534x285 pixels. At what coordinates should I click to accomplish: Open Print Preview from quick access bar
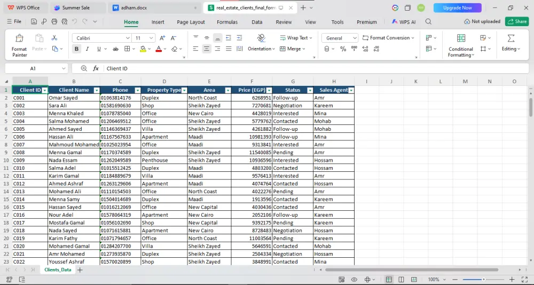[65, 22]
